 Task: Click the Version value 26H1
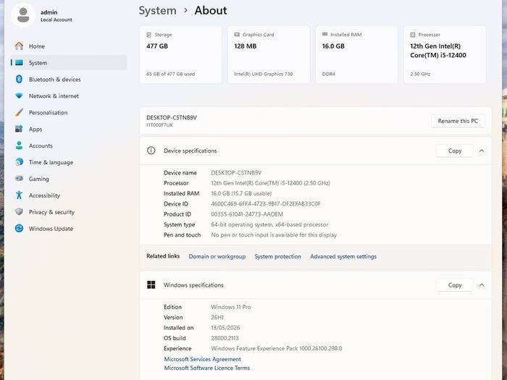(x=217, y=317)
